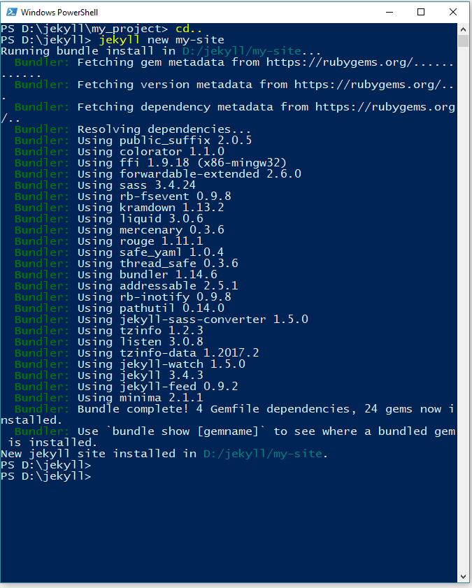
Task: Click the 'Using jekyll-sass-converter 1.5.0' line
Action: (x=193, y=320)
